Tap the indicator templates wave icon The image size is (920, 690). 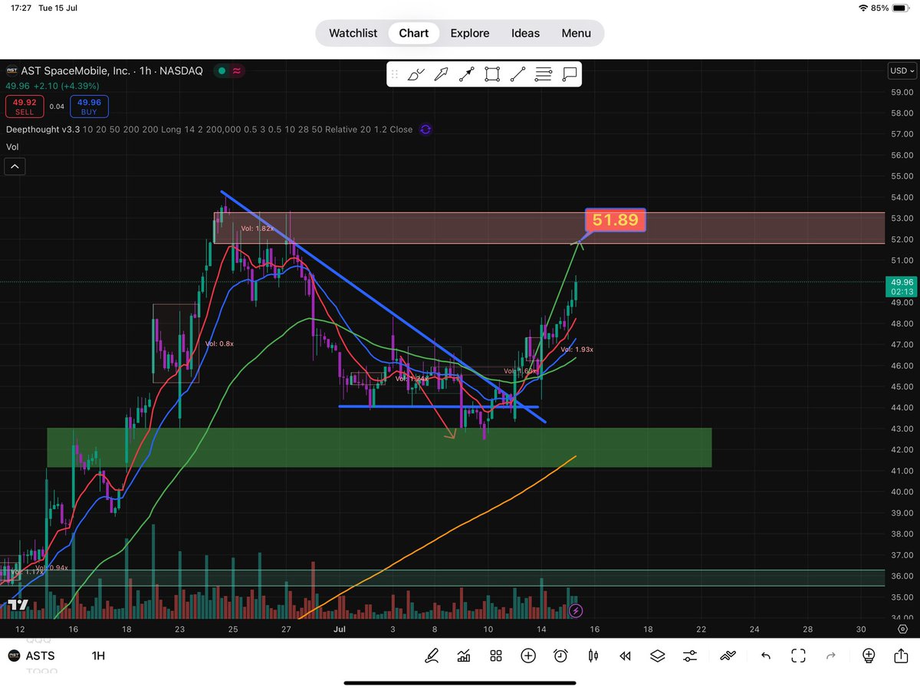pos(728,656)
